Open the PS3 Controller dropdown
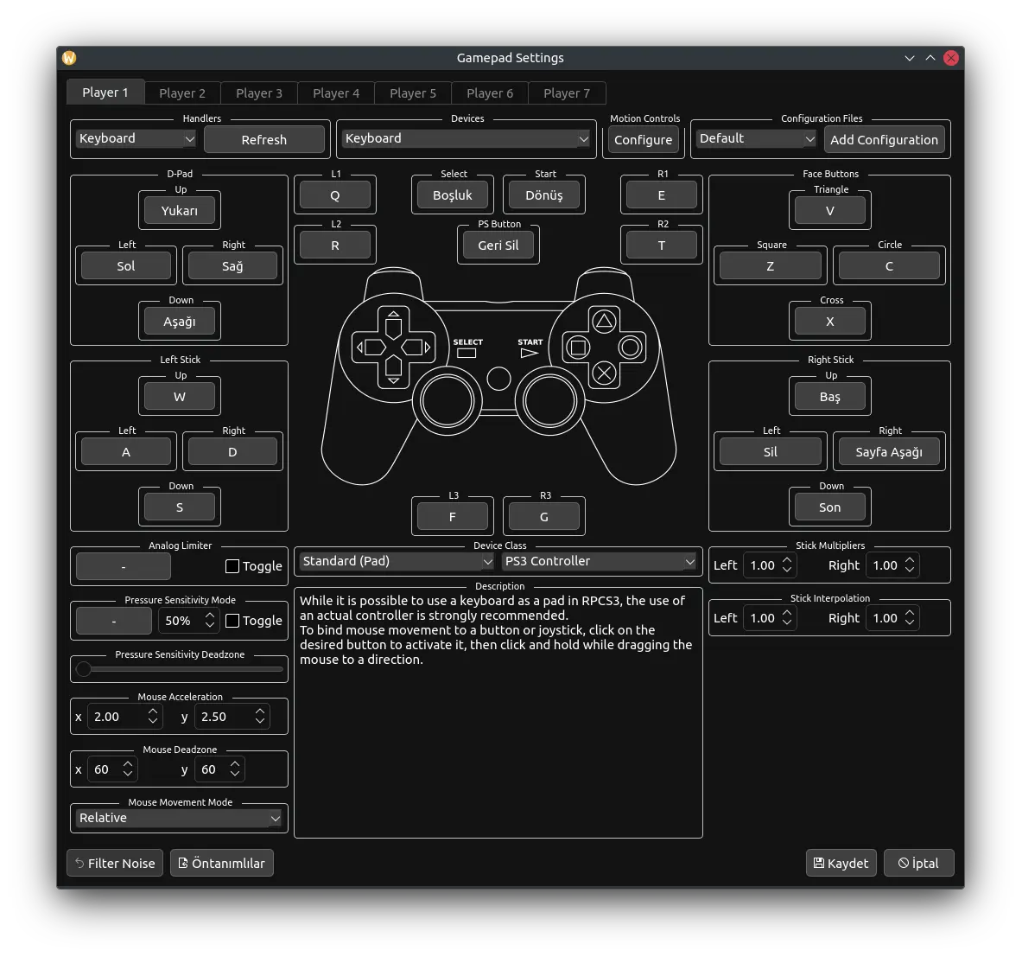Image resolution: width=1022 pixels, height=957 pixels. 599,561
